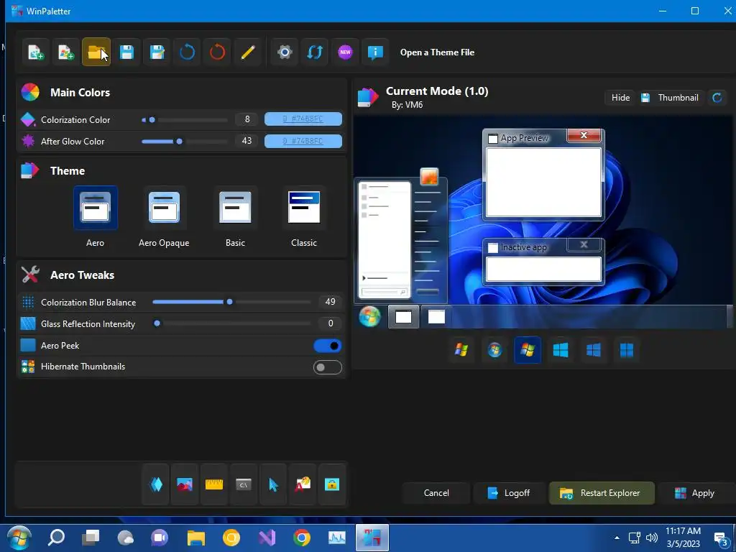Image resolution: width=736 pixels, height=552 pixels.
Task: Click the red letter A with palette icon
Action: coord(303,484)
